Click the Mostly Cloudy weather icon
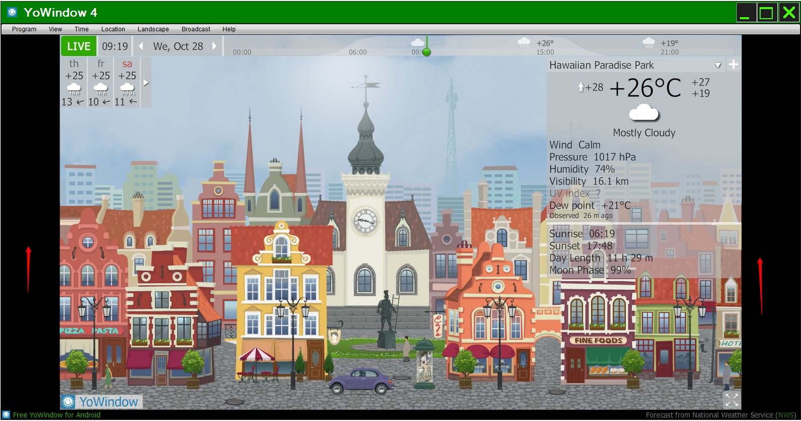801x421 pixels. (x=644, y=113)
